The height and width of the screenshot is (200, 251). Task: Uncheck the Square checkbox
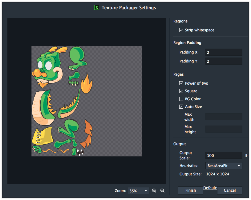[181, 91]
